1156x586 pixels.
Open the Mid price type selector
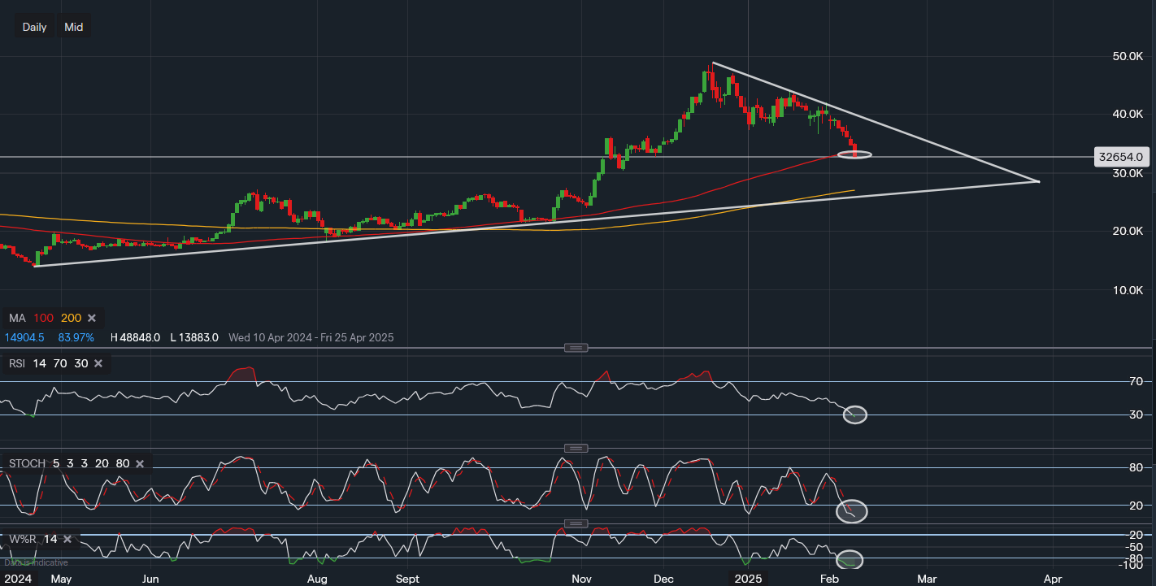click(74, 27)
